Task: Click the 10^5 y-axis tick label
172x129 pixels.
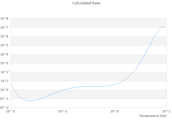Action: point(4,45)
